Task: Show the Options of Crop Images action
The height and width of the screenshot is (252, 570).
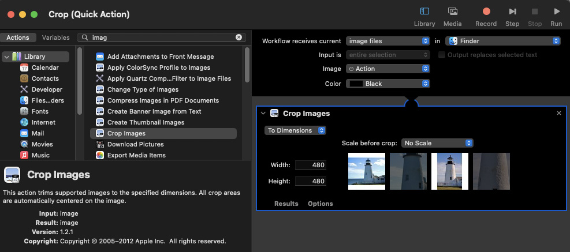Action: [x=321, y=204]
